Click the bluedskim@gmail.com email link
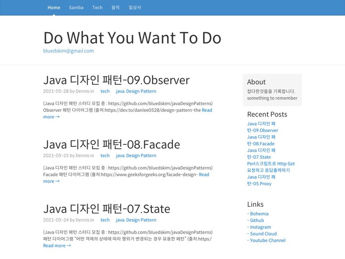Screen dimensions: 345x259 click(x=69, y=51)
